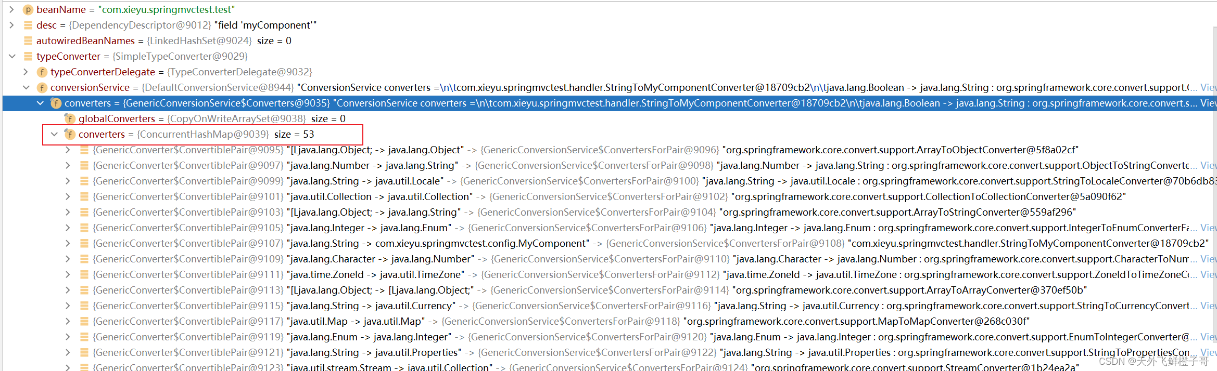Select row "java.util.Collection -> java.util.Collection"
The width and height of the screenshot is (1217, 371).
click(x=380, y=196)
